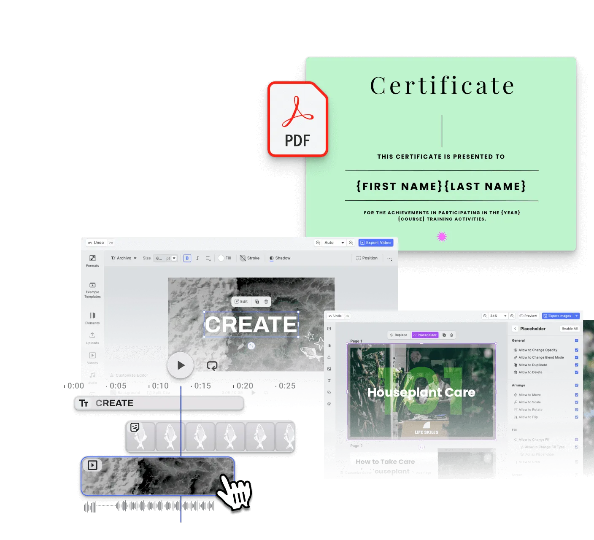594x540 pixels.
Task: Open the Text tool in image editor sidebar
Action: pyautogui.click(x=329, y=381)
